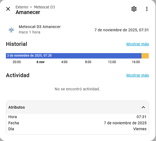The width and height of the screenshot is (156, 141).
Task: Collapse the Atributos section using the chevron
Action: (143, 107)
